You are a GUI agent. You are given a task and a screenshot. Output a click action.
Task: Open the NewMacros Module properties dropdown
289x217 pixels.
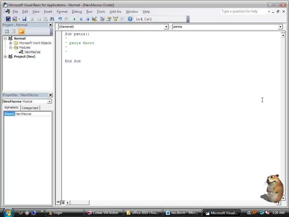[49, 101]
